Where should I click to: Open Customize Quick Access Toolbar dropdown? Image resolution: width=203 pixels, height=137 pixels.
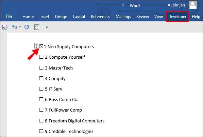[47, 27]
